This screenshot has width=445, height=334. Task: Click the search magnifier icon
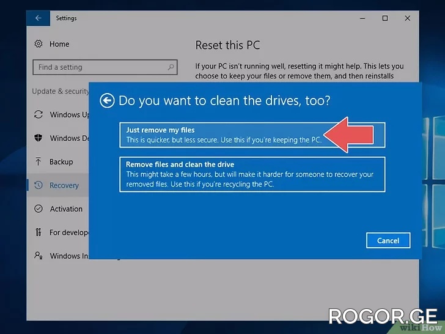171,67
